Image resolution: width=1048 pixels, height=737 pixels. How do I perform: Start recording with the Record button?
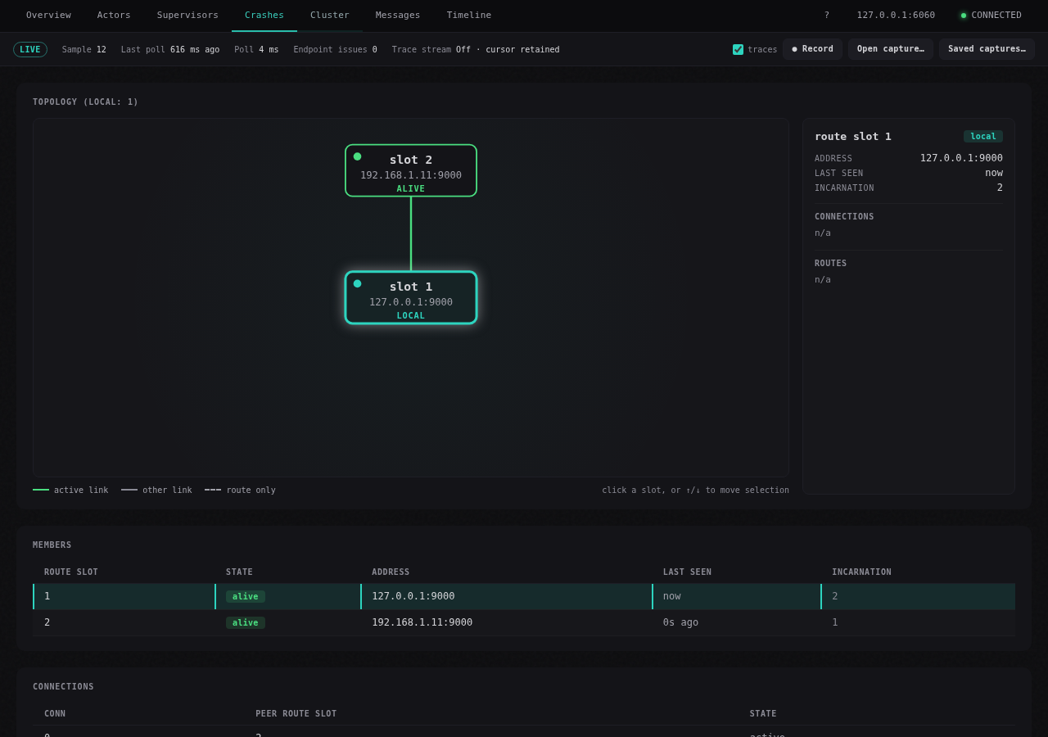click(x=812, y=49)
